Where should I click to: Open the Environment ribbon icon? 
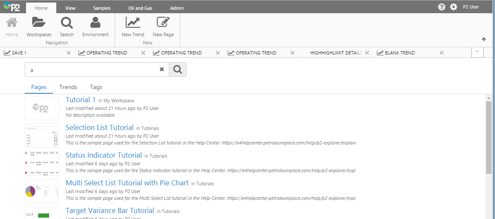[x=95, y=23]
